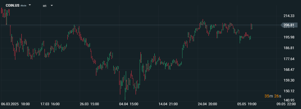Click the horizontal current-price line

[140, 25]
